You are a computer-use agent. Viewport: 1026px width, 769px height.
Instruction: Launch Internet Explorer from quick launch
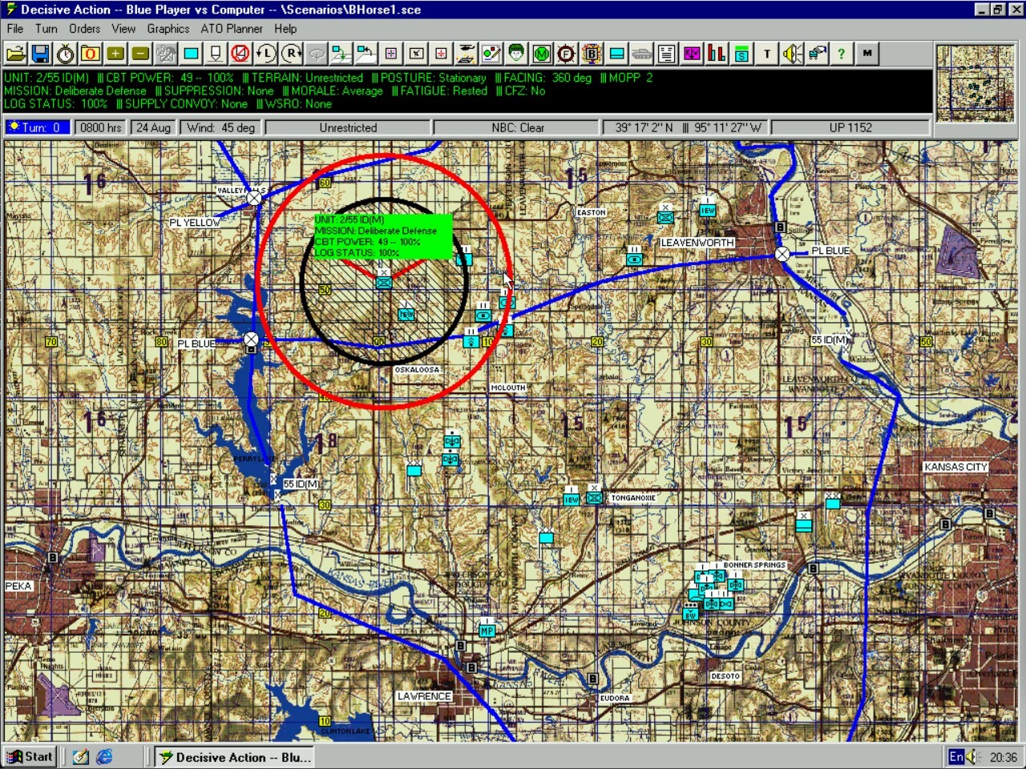coord(104,757)
